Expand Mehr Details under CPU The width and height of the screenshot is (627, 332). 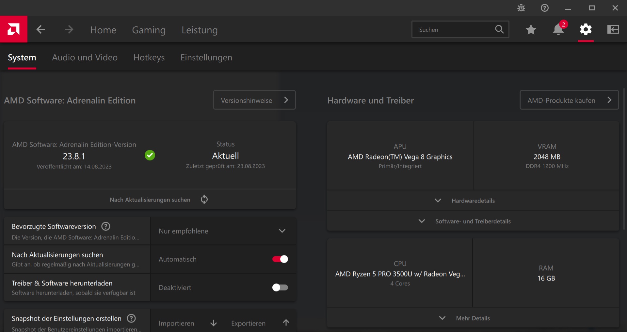[x=473, y=318]
